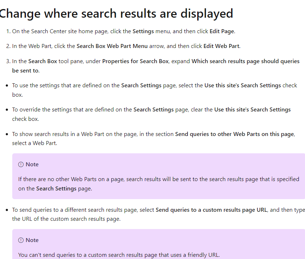305x259 pixels.
Task: Click 'Use this site's Search Settings' in first bullet
Action: [243, 85]
